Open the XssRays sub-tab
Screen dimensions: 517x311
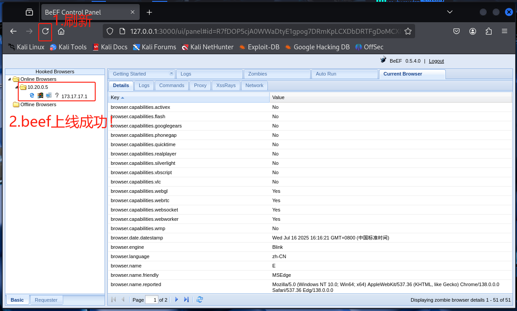pyautogui.click(x=226, y=86)
